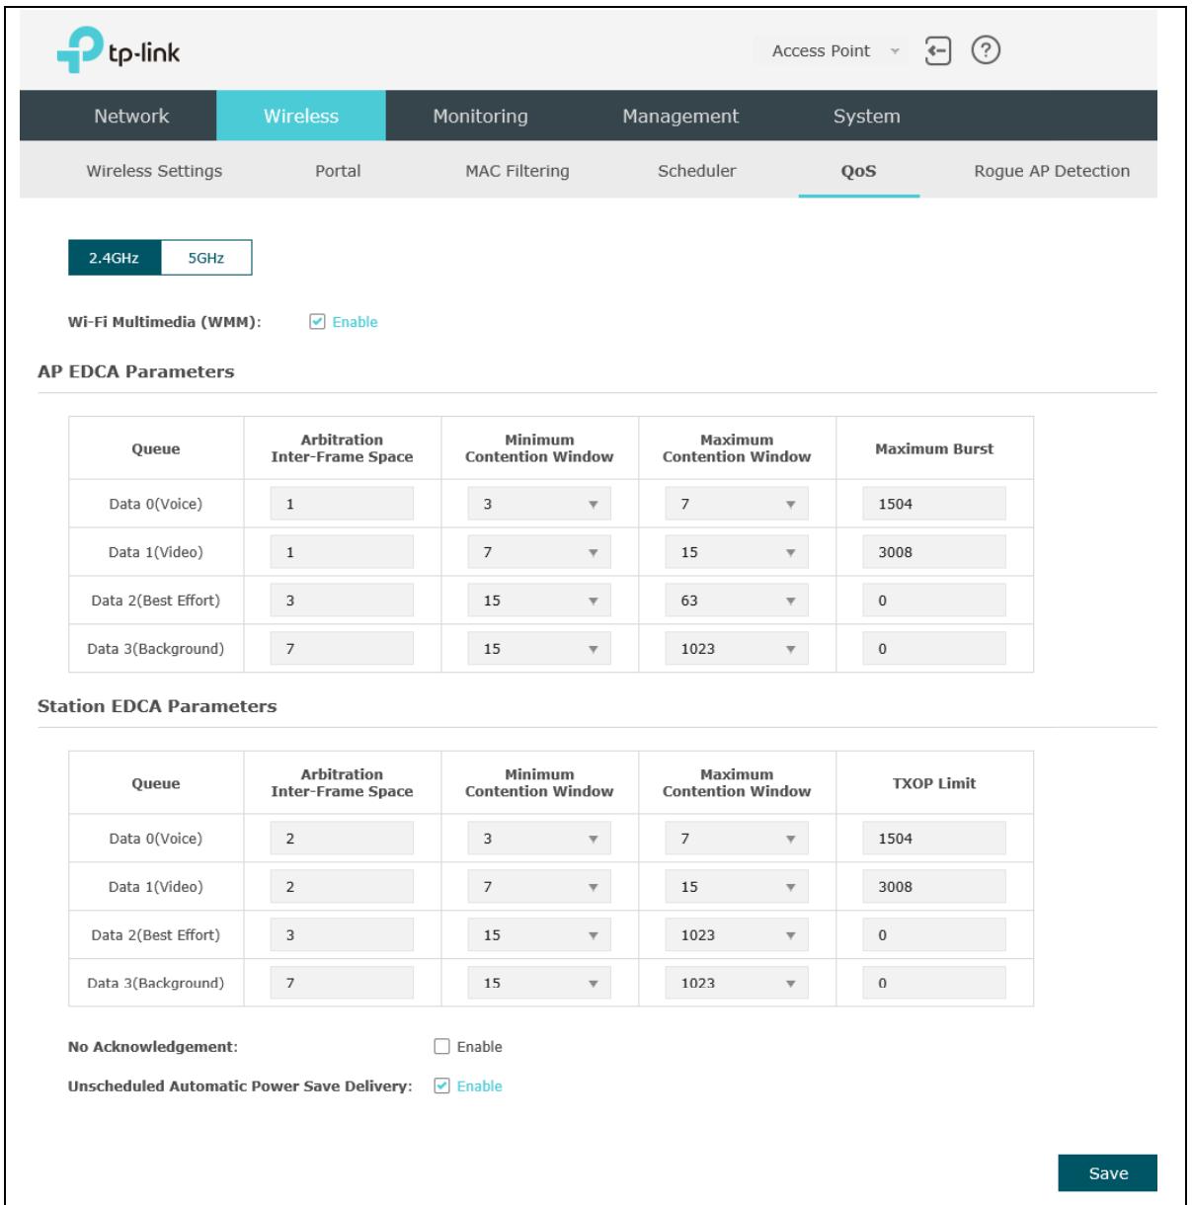Click Station Background Arbitration Inter-Frame Space field
Viewport: 1192px width, 1205px height.
point(342,984)
